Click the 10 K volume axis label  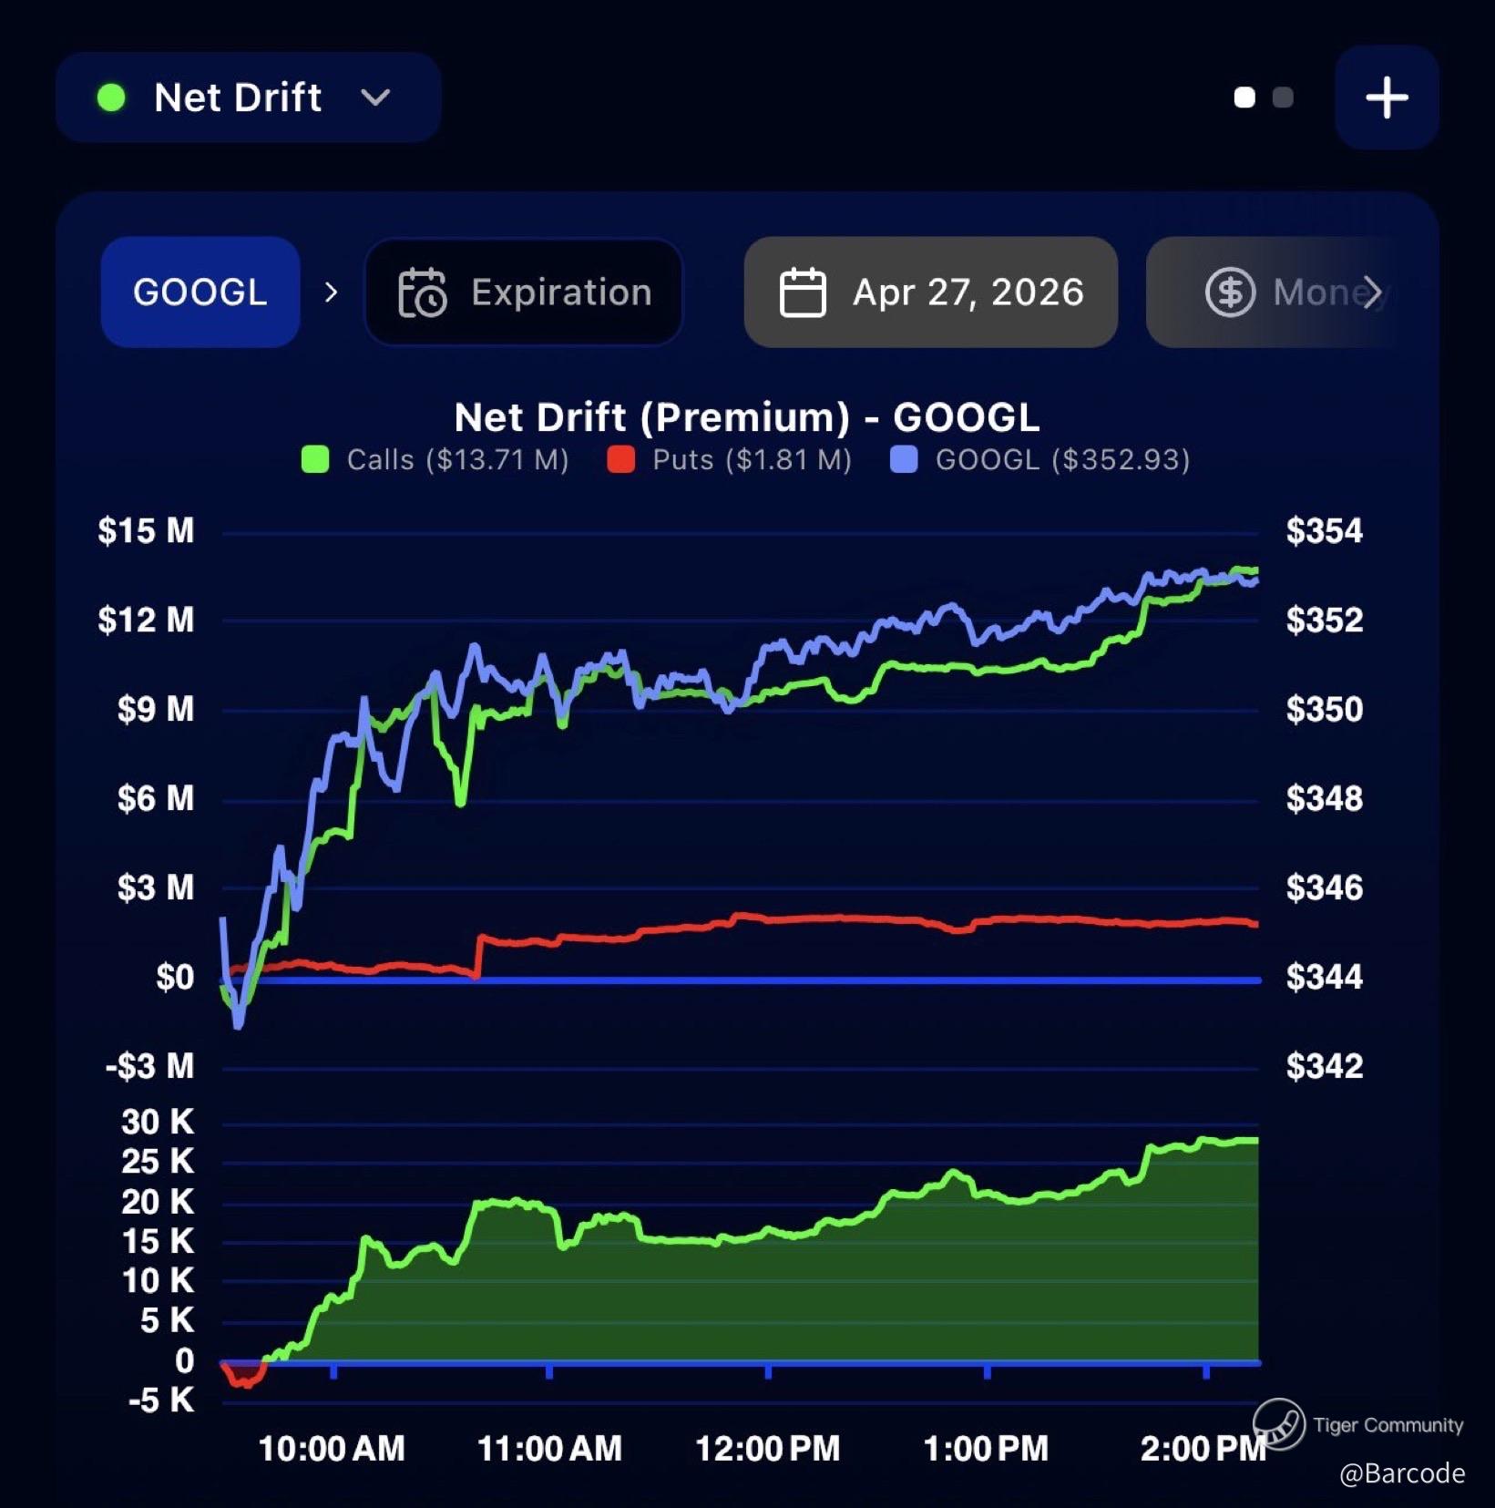(158, 1281)
